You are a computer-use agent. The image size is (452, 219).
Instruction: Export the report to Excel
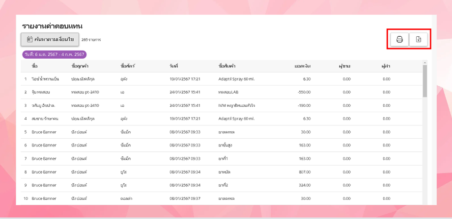(419, 39)
